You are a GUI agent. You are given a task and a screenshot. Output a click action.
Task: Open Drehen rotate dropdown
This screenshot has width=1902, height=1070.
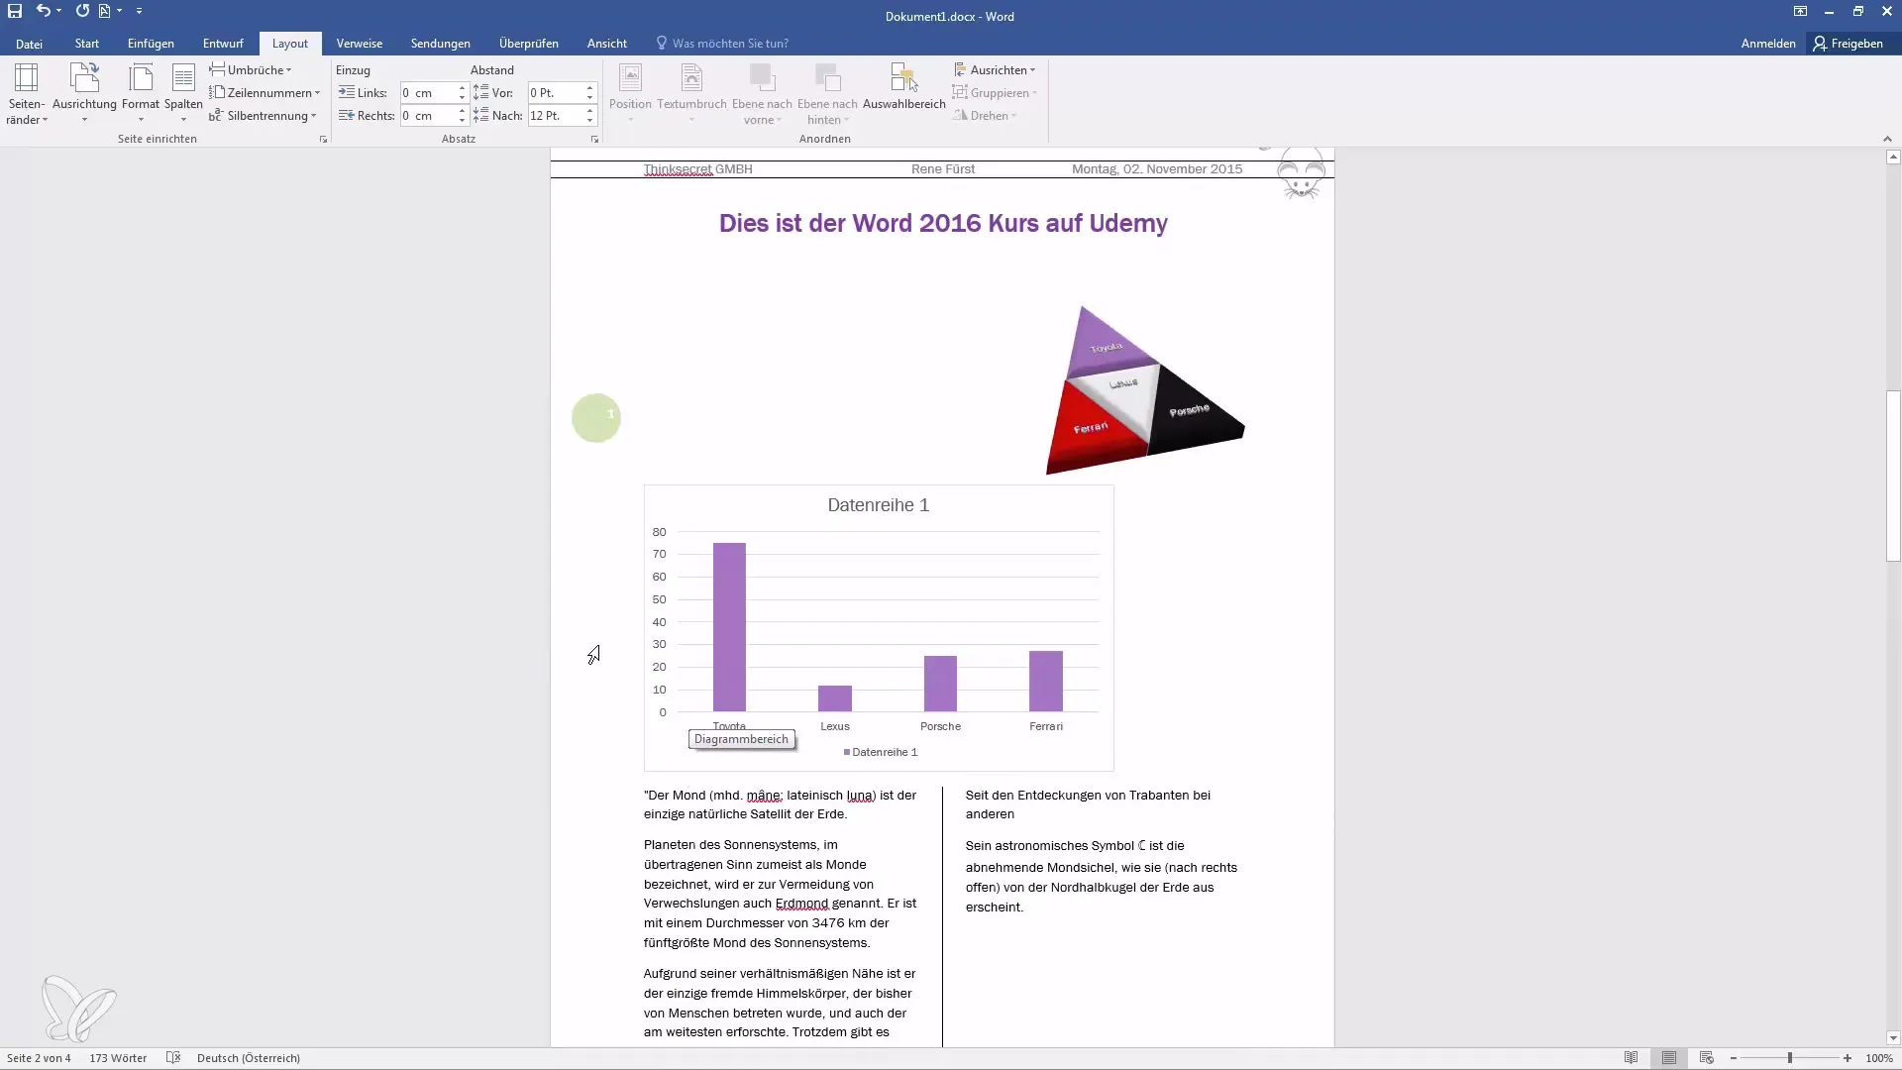coord(986,116)
